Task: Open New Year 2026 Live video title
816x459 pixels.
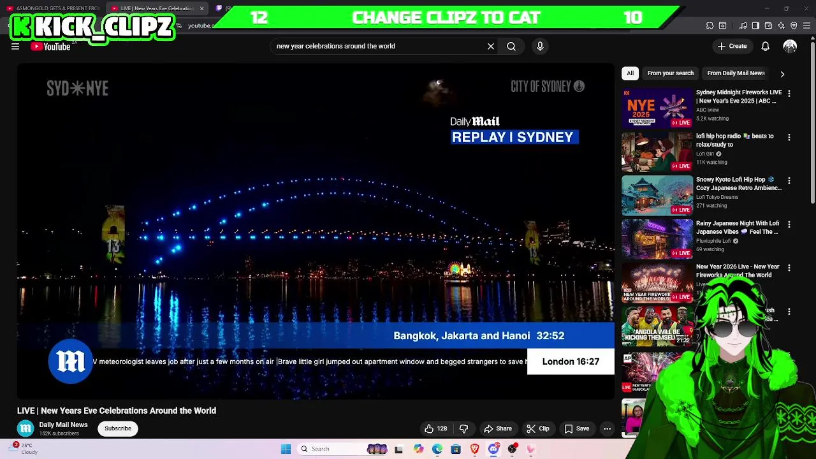Action: (738, 271)
